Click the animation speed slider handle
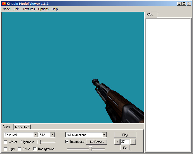193x154 pixels. click(x=90, y=149)
